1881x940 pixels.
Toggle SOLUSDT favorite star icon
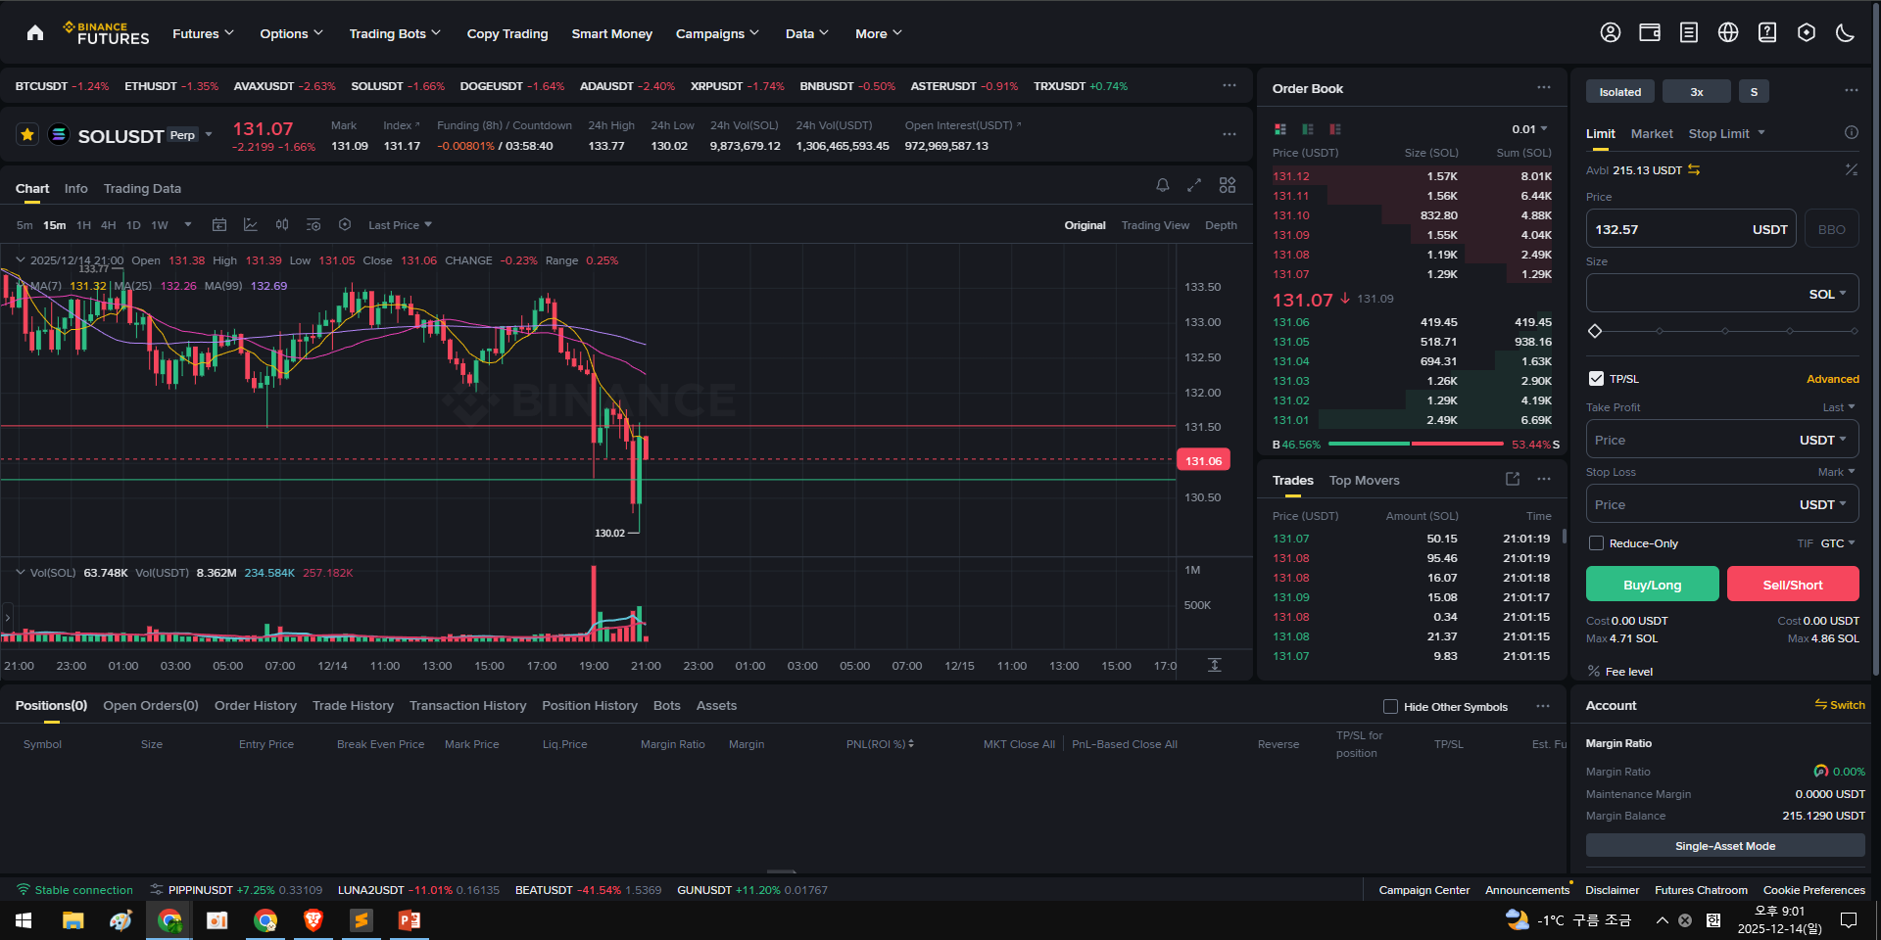pyautogui.click(x=27, y=134)
